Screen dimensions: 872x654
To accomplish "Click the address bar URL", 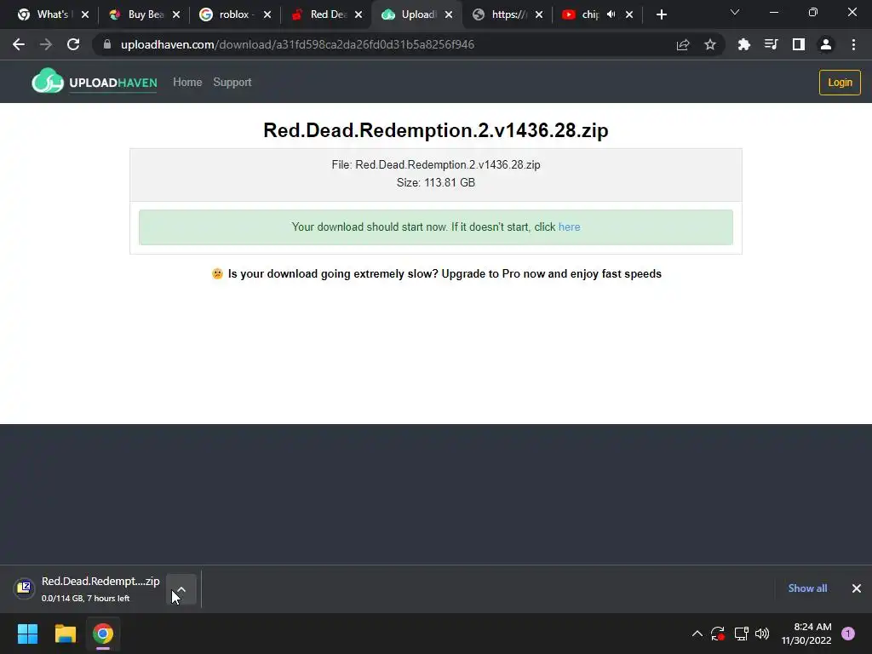I will 297,44.
